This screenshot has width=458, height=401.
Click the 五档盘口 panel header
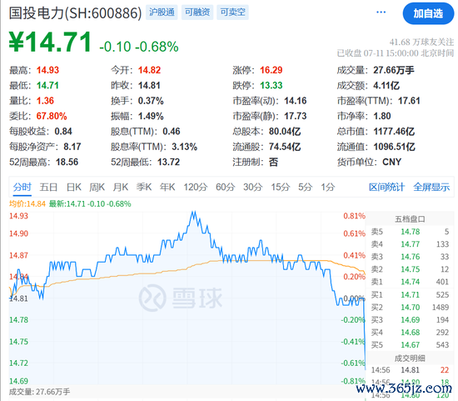(410, 219)
